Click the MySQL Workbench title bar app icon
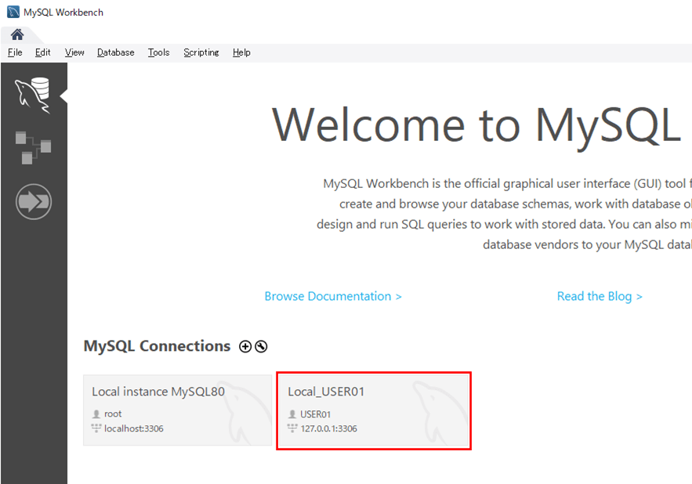Viewport: 692px width, 484px height. [x=13, y=12]
